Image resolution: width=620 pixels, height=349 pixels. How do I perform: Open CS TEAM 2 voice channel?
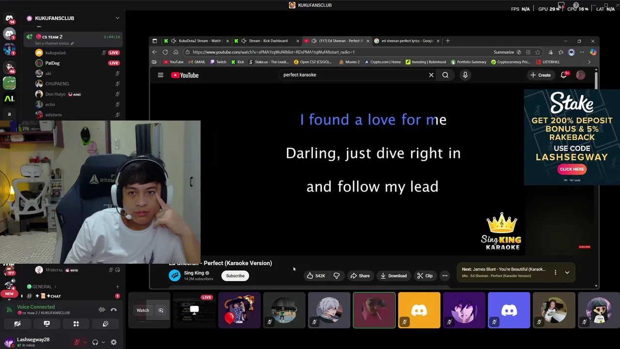(73, 39)
